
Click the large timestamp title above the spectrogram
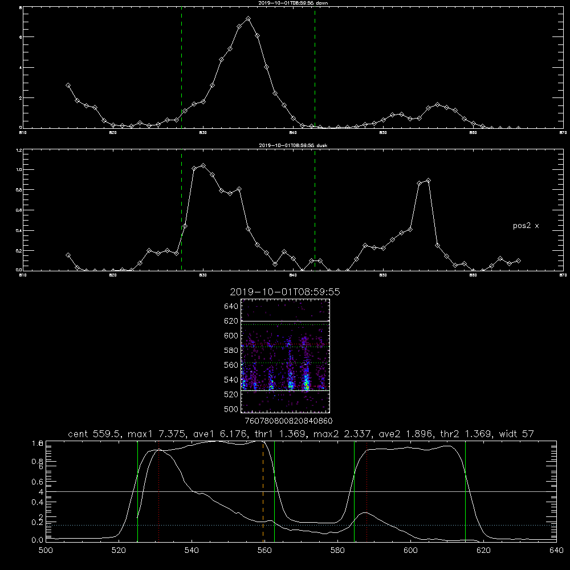[x=285, y=292]
